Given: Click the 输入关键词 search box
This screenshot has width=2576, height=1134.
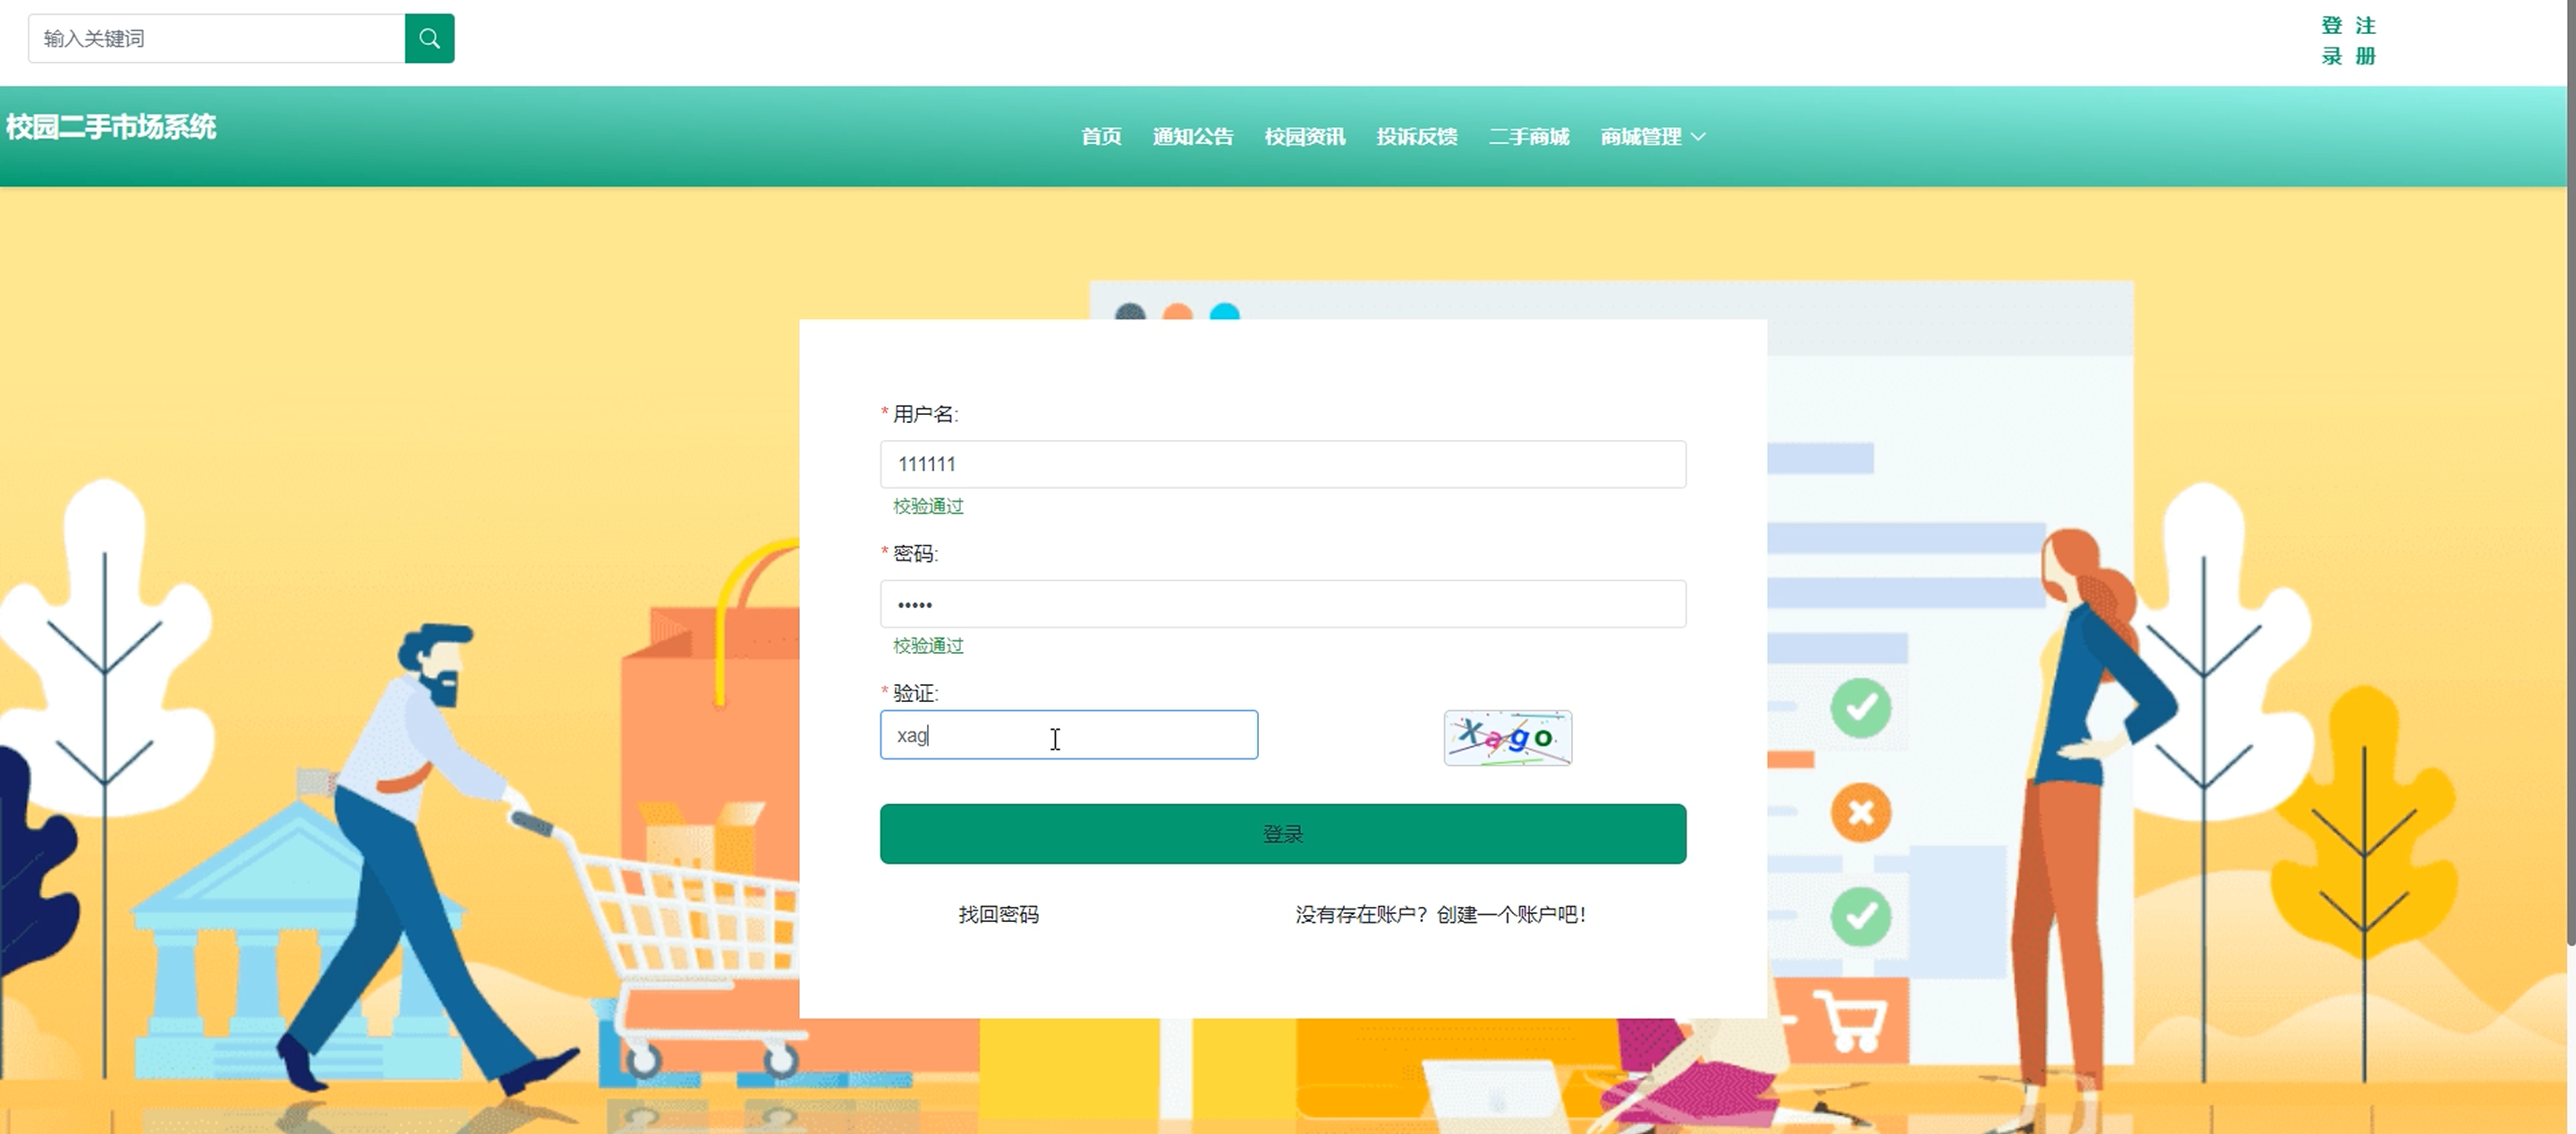Looking at the screenshot, I should pos(216,38).
